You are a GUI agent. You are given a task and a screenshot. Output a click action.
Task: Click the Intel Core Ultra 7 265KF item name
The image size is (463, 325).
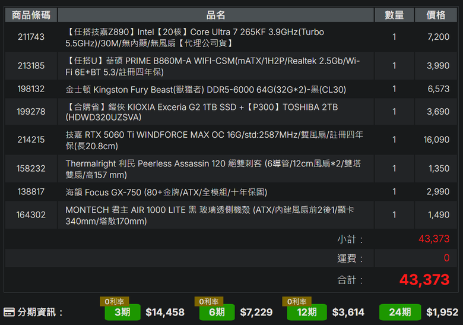pos(195,37)
